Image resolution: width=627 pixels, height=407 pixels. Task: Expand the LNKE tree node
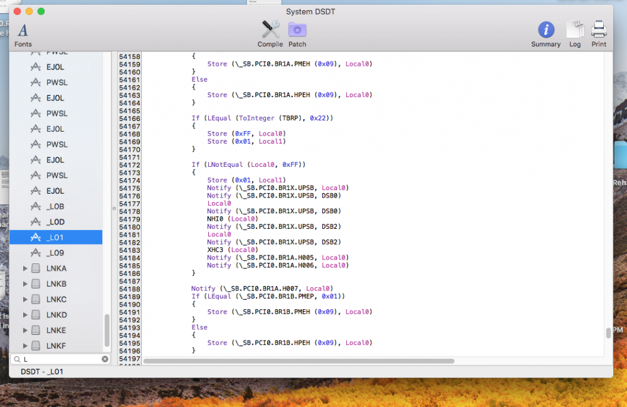coord(25,330)
